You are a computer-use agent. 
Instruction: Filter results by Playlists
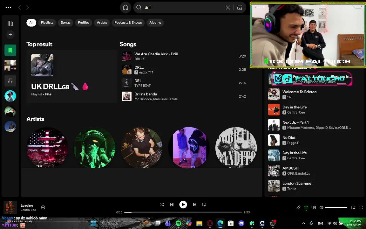[x=47, y=23]
